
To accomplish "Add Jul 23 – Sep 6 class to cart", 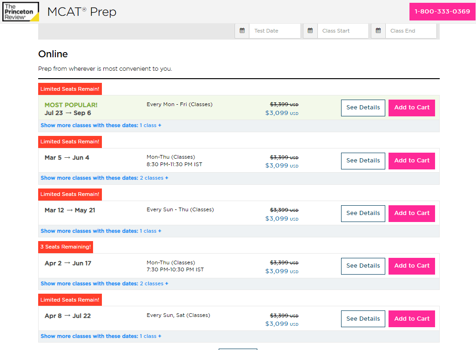I will point(412,108).
